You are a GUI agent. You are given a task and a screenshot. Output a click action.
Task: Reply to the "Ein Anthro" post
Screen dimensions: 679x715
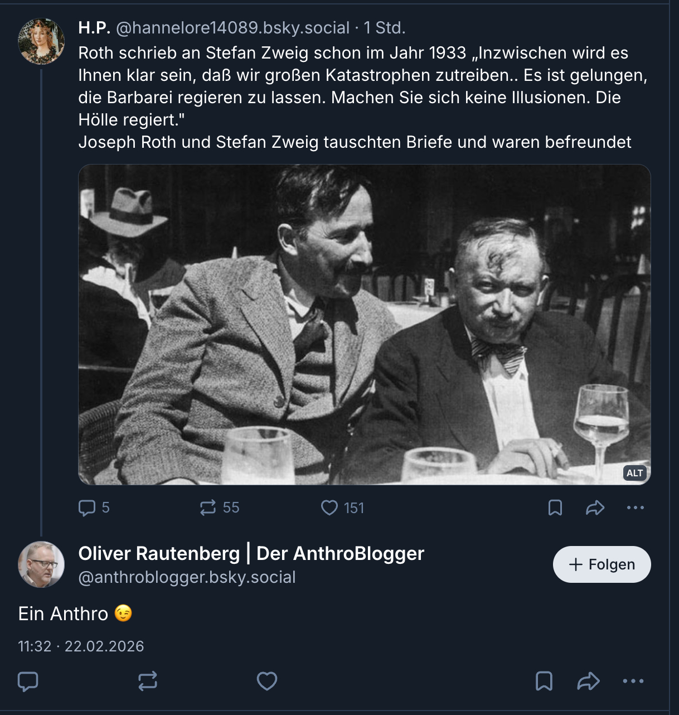pos(28,681)
